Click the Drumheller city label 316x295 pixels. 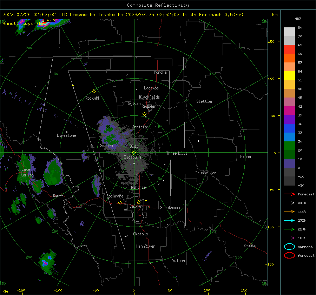coord(206,173)
